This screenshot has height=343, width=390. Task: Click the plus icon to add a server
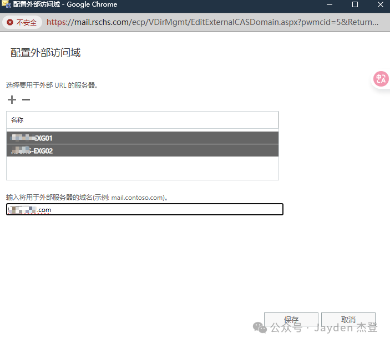12,100
